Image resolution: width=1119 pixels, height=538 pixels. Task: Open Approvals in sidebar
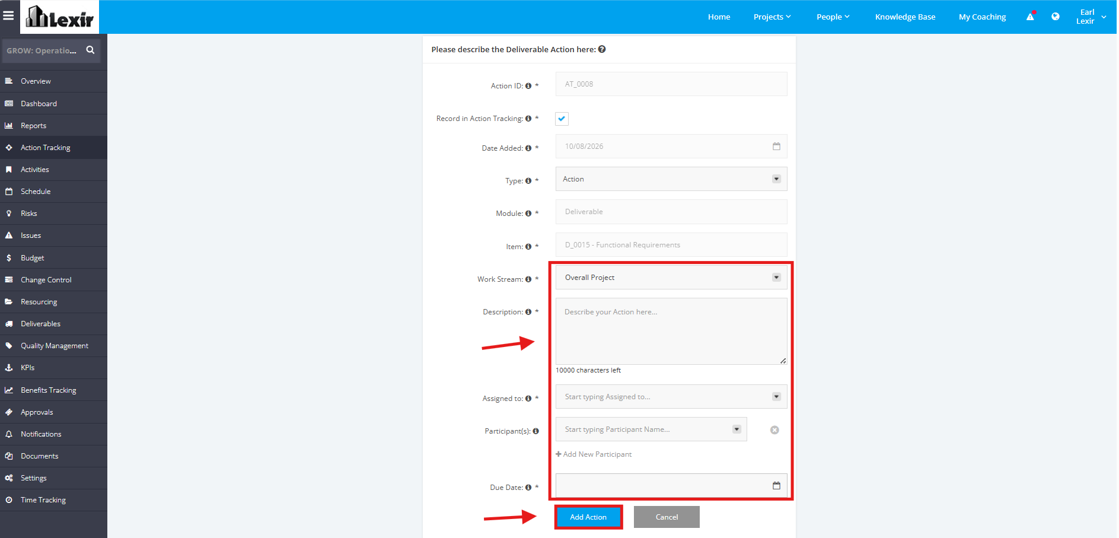click(53, 412)
